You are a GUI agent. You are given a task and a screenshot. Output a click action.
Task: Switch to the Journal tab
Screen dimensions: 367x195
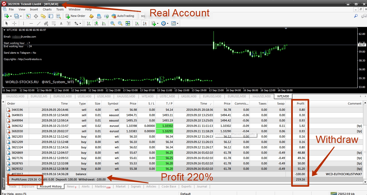coord(202,186)
